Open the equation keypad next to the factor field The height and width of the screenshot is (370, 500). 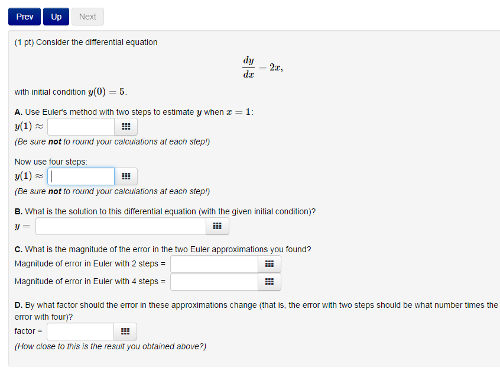tap(125, 331)
